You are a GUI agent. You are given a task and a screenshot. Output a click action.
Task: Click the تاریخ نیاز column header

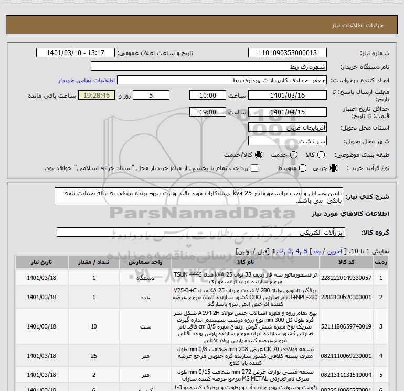41,262
